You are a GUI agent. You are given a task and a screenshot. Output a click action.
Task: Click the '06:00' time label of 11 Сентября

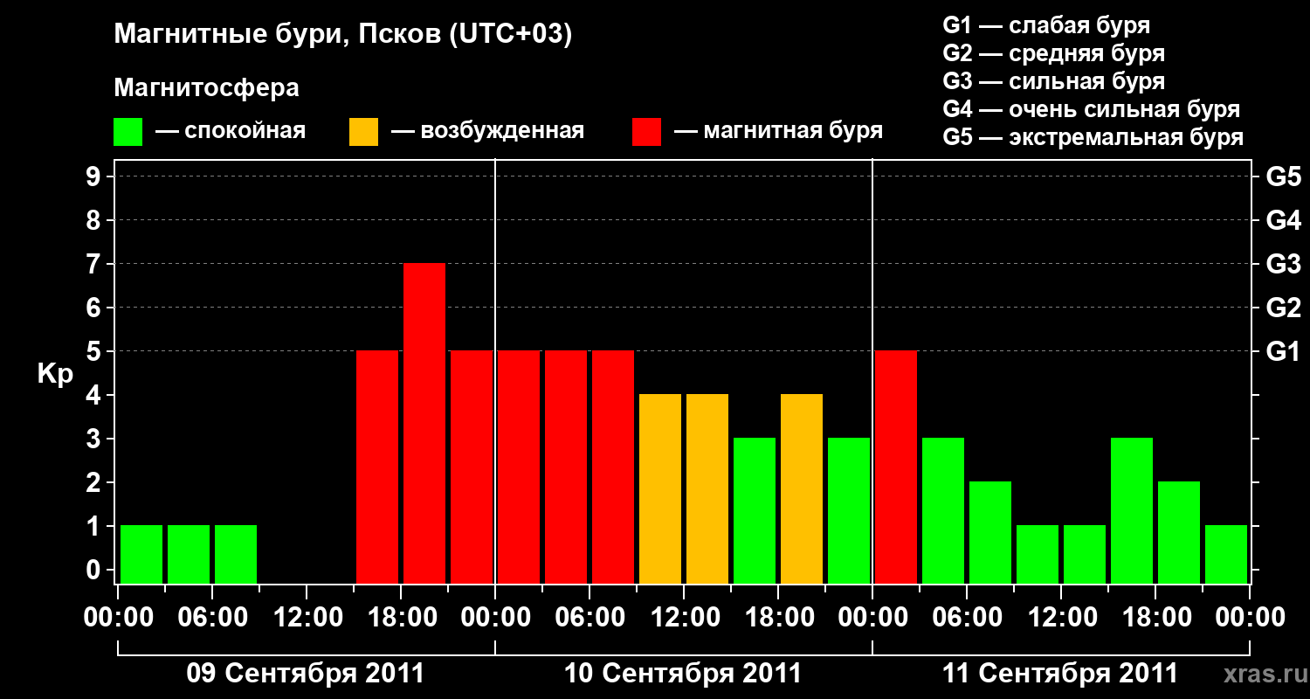967,618
